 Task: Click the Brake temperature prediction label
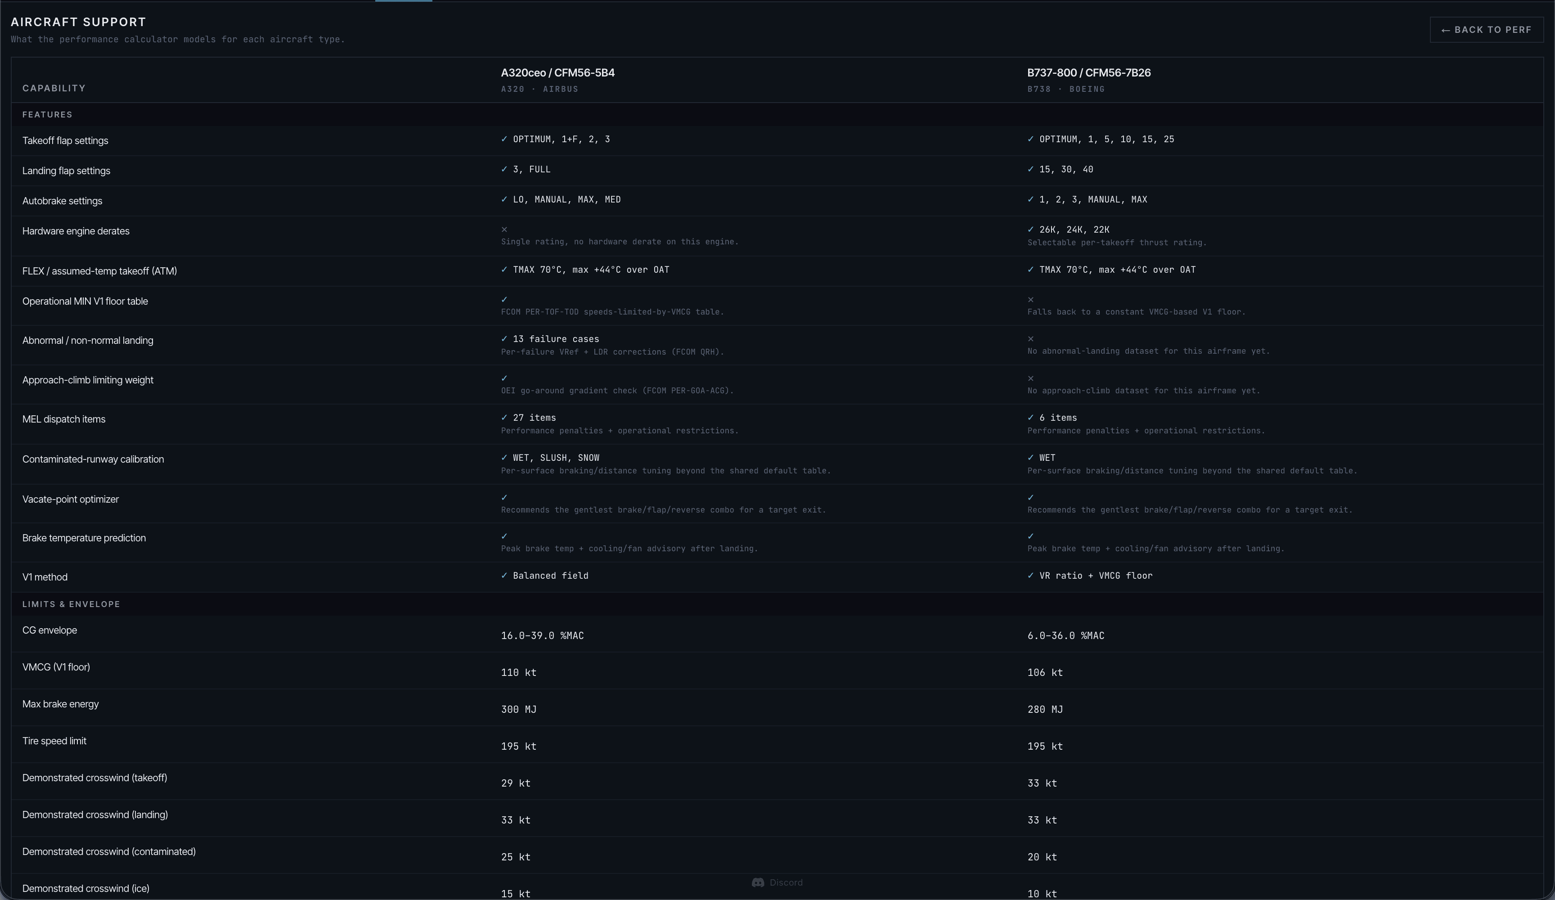(x=84, y=538)
